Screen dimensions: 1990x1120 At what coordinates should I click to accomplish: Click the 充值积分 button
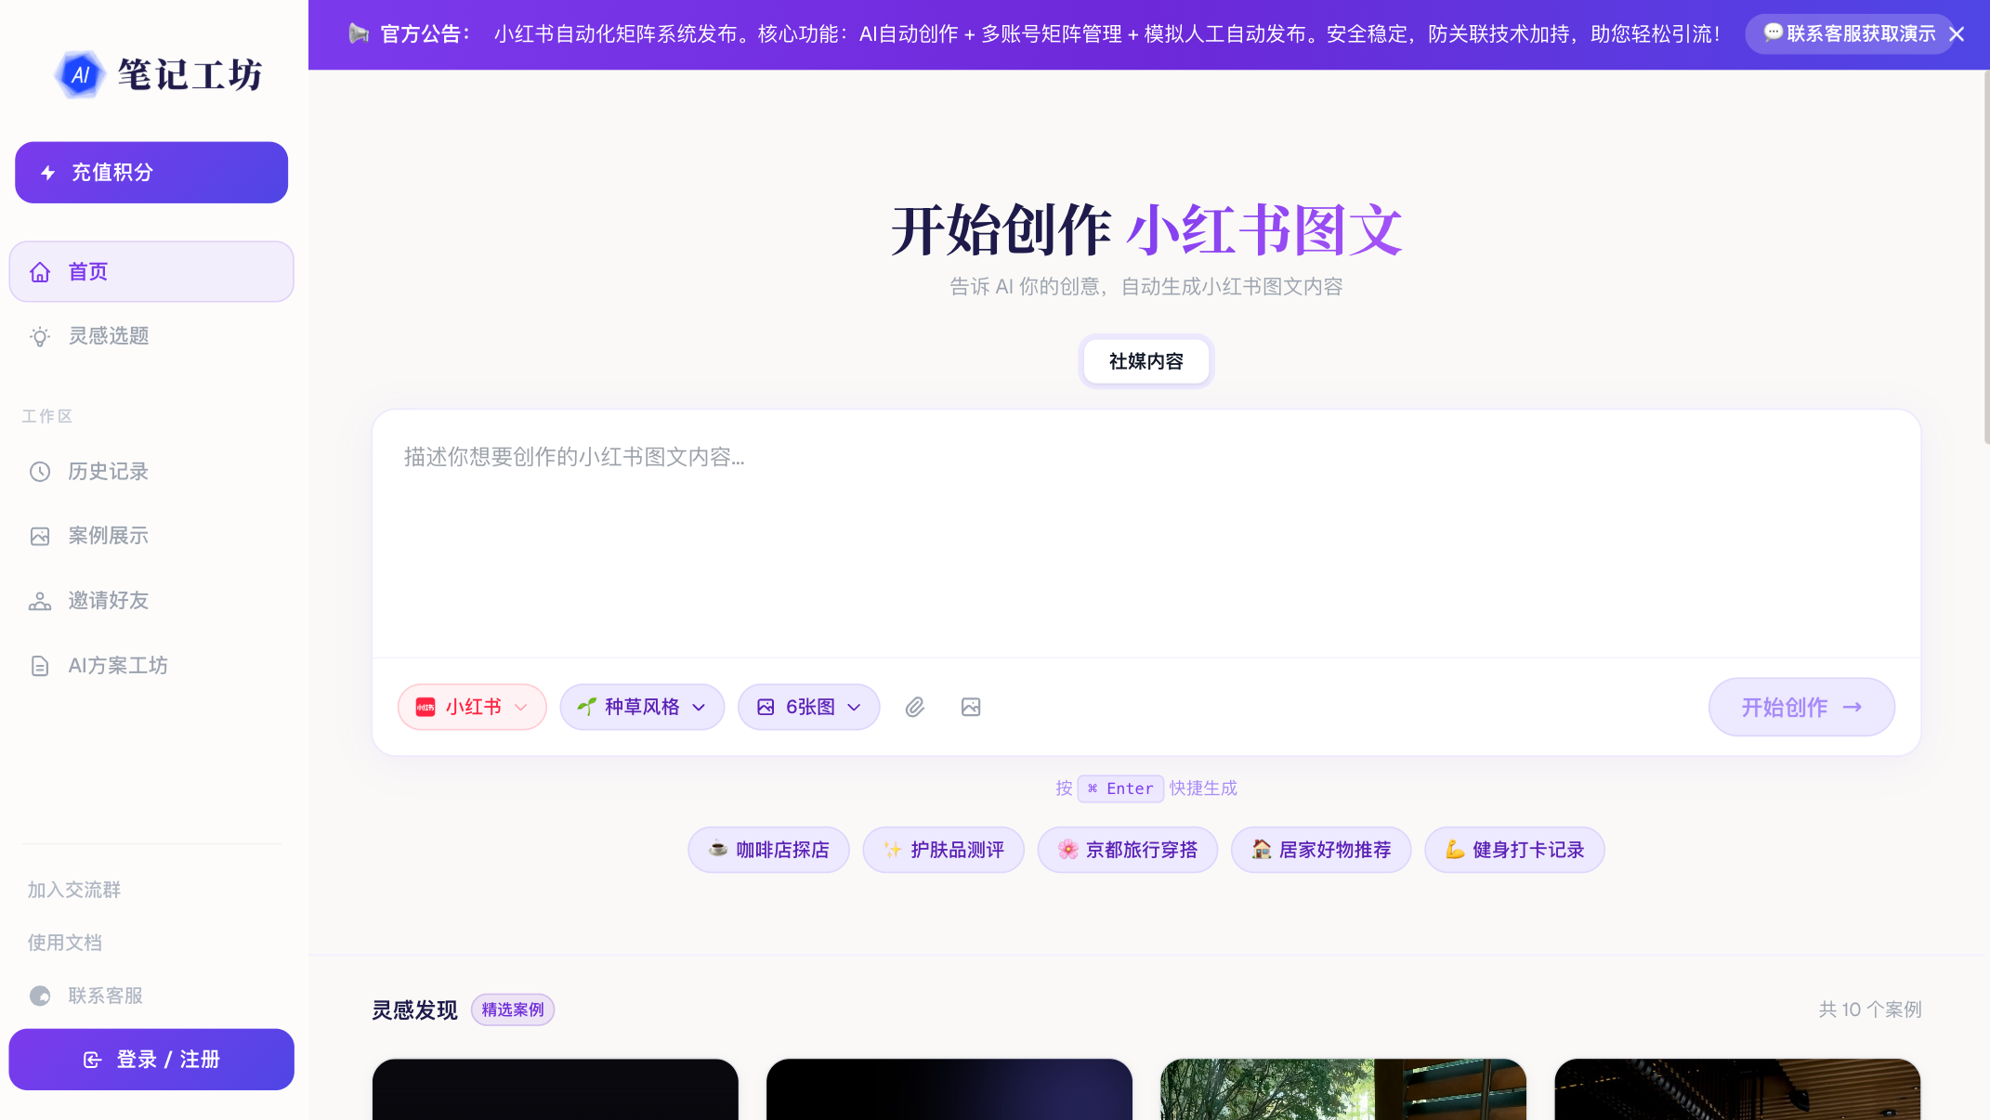[x=151, y=173]
